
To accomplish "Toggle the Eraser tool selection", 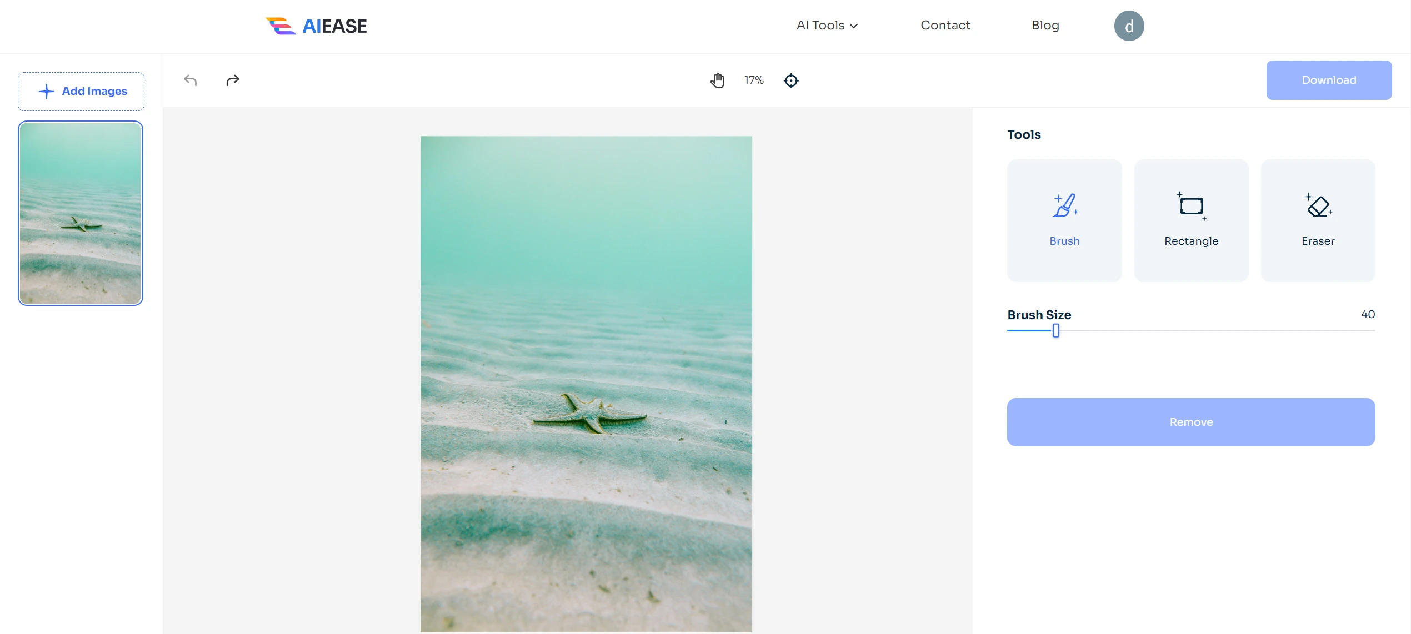I will click(1318, 219).
